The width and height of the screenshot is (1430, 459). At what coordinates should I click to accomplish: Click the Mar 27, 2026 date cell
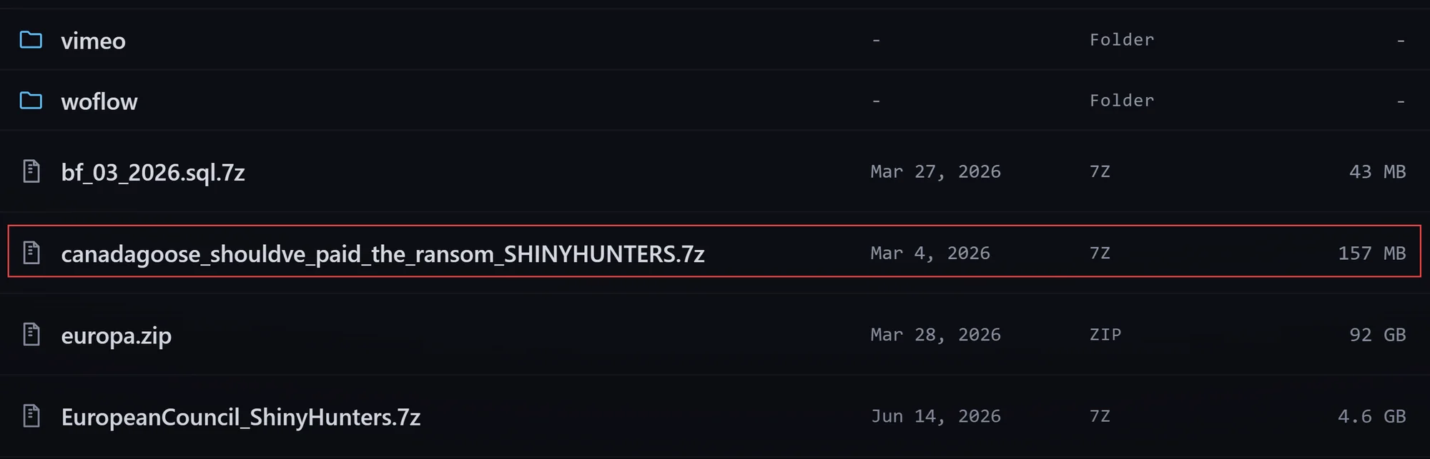(x=936, y=172)
